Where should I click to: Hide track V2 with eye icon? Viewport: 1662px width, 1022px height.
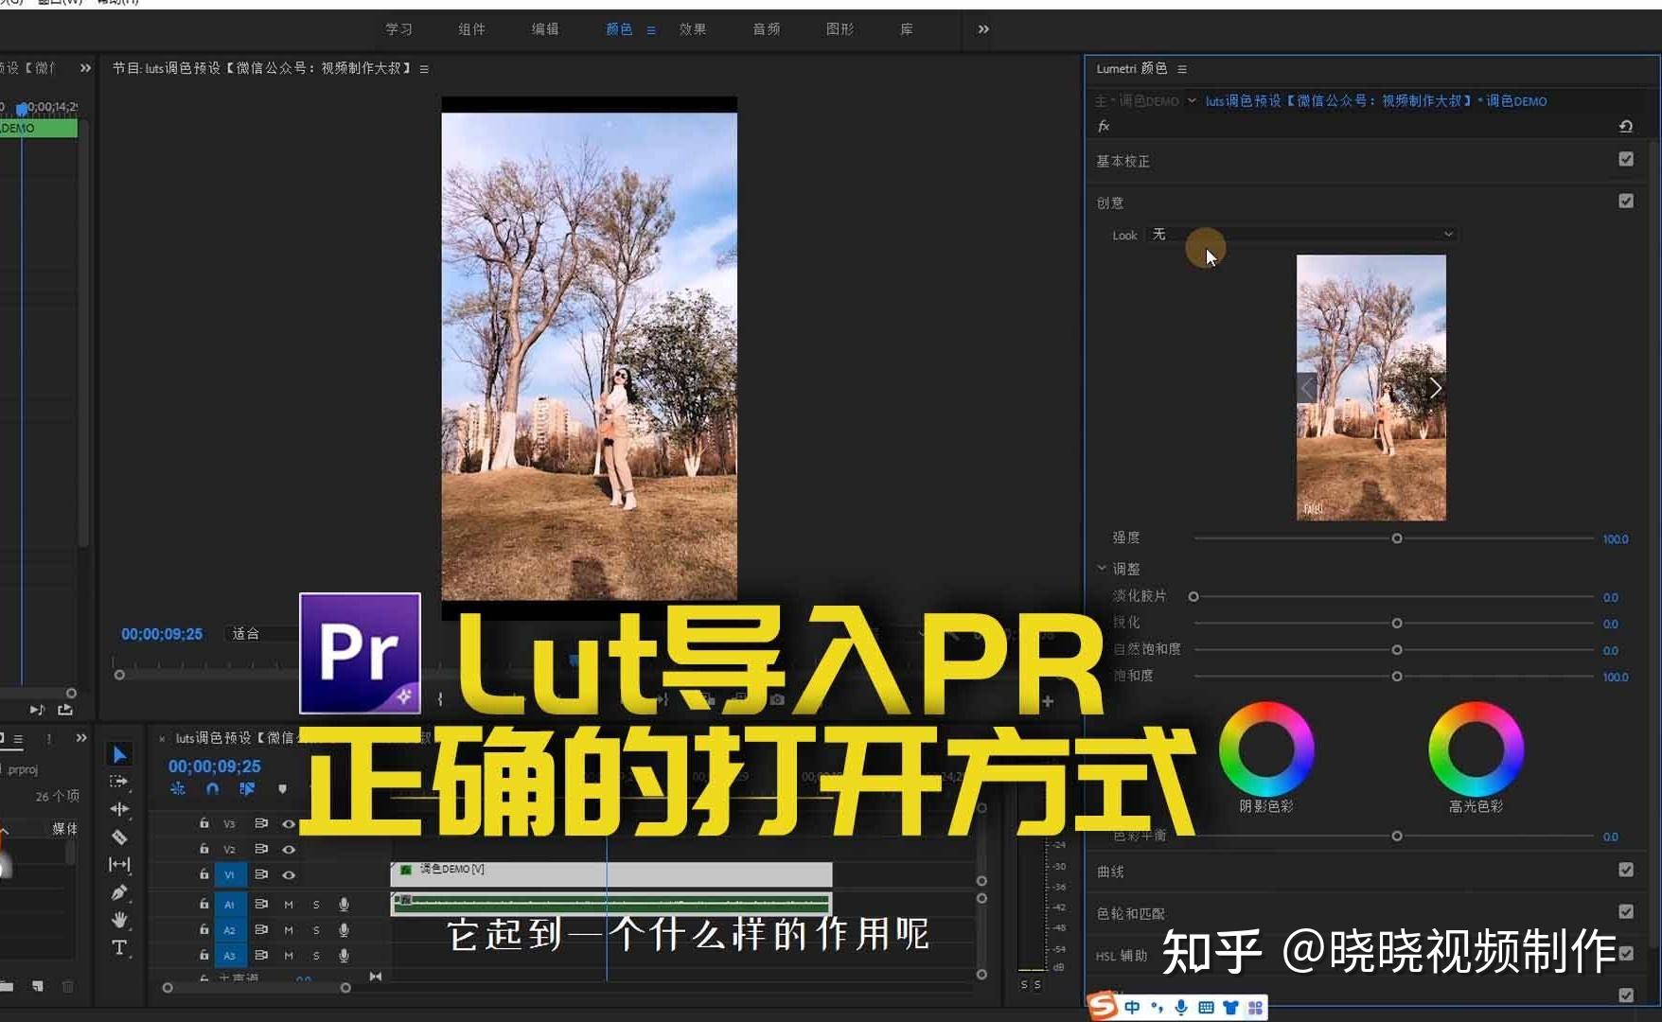pos(289,849)
